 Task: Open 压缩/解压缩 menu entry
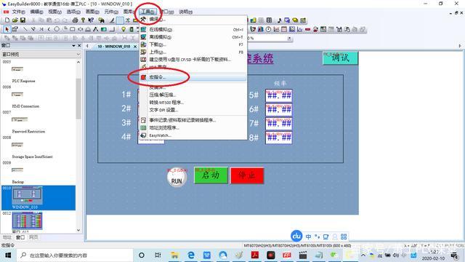pos(193,95)
